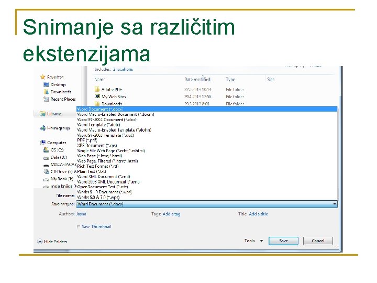Image resolution: width=377 pixels, height=283 pixels.
Task: Click the Save button
Action: point(283,241)
